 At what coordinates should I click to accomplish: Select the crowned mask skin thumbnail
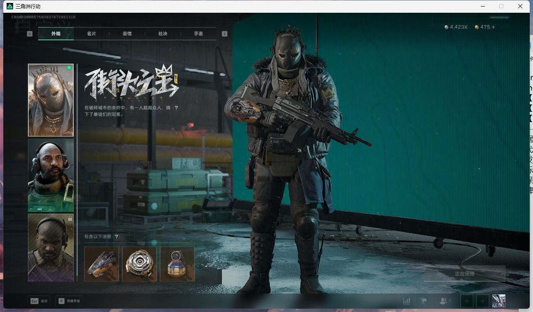coord(51,100)
